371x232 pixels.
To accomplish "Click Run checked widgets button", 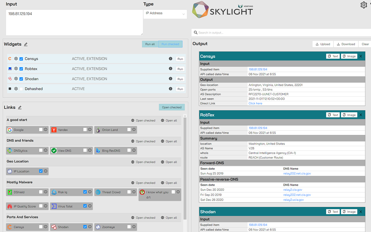I will (x=170, y=44).
